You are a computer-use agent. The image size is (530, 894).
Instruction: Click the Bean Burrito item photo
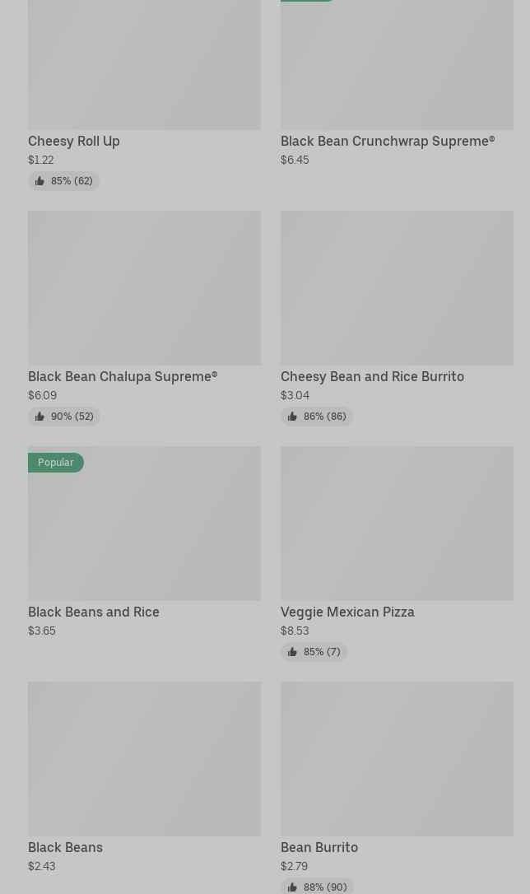coord(397,758)
